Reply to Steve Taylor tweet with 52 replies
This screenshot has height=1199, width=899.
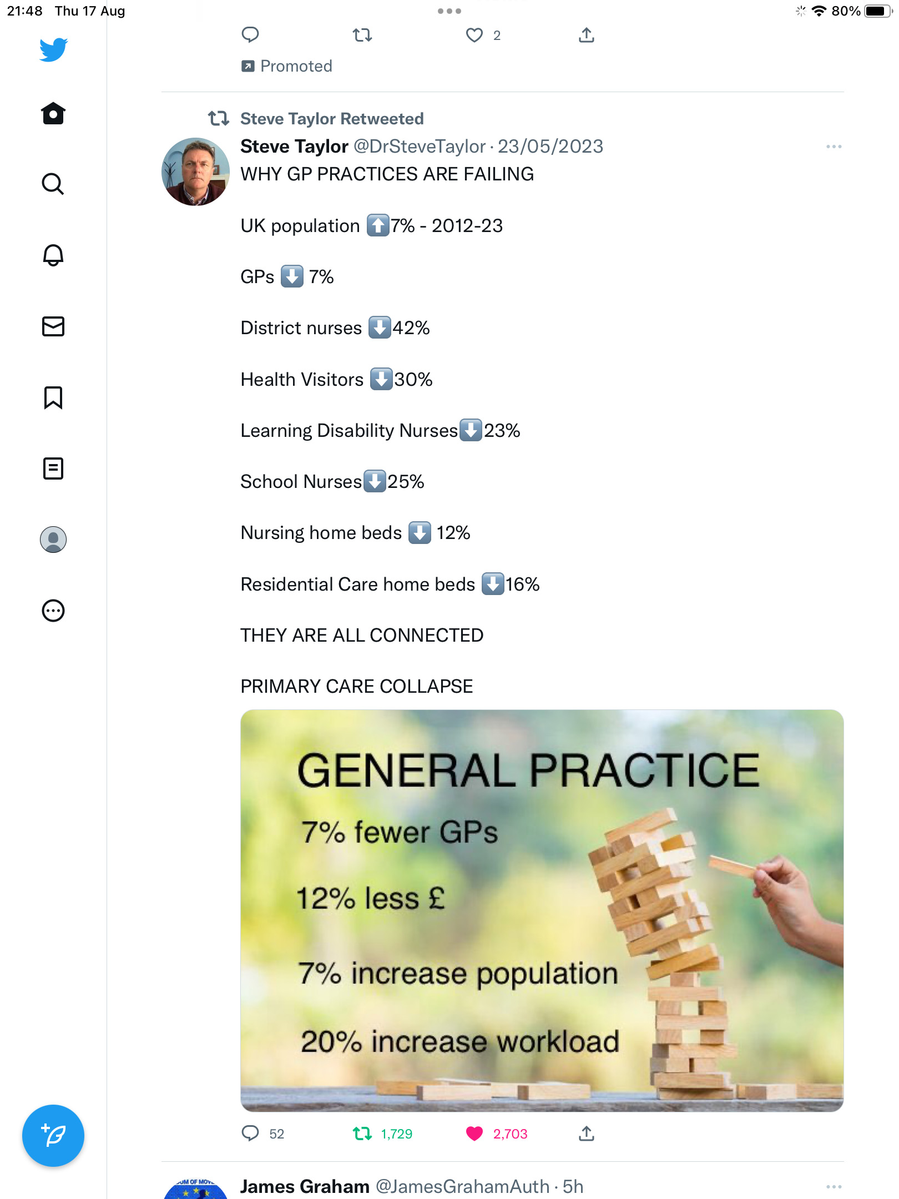(250, 1133)
